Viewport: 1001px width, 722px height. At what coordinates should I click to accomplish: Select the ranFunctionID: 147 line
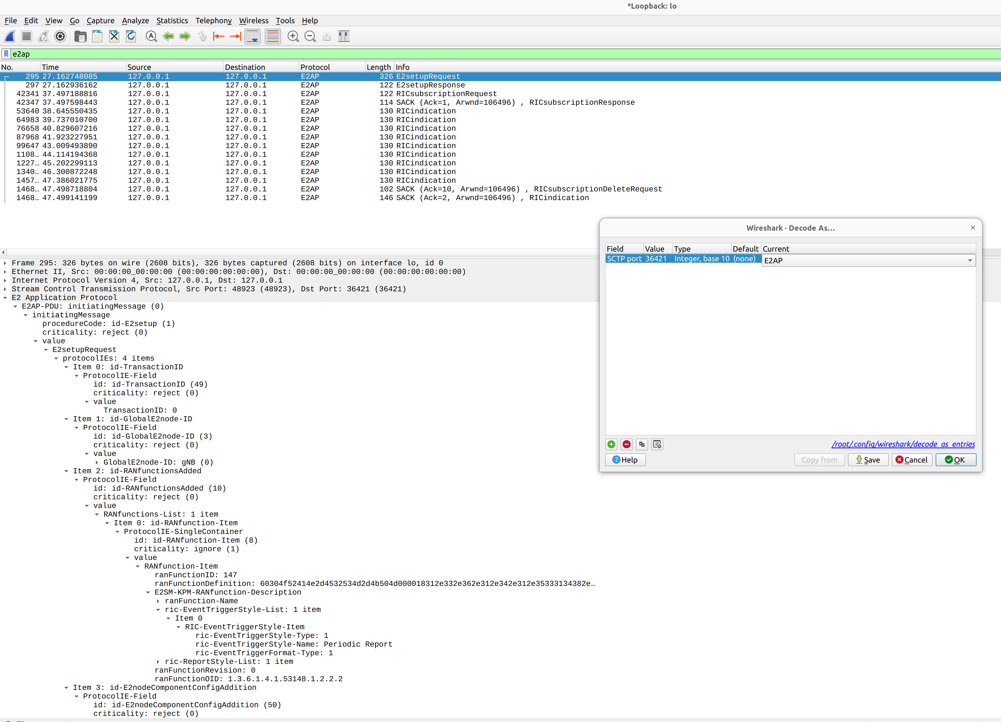pyautogui.click(x=196, y=575)
